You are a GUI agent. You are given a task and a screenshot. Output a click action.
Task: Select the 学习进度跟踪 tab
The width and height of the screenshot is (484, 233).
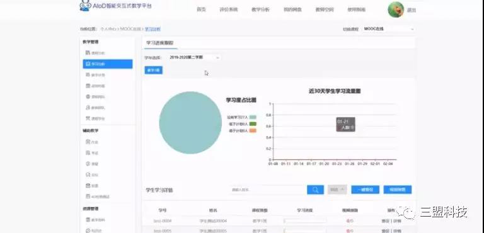pyautogui.click(x=160, y=43)
